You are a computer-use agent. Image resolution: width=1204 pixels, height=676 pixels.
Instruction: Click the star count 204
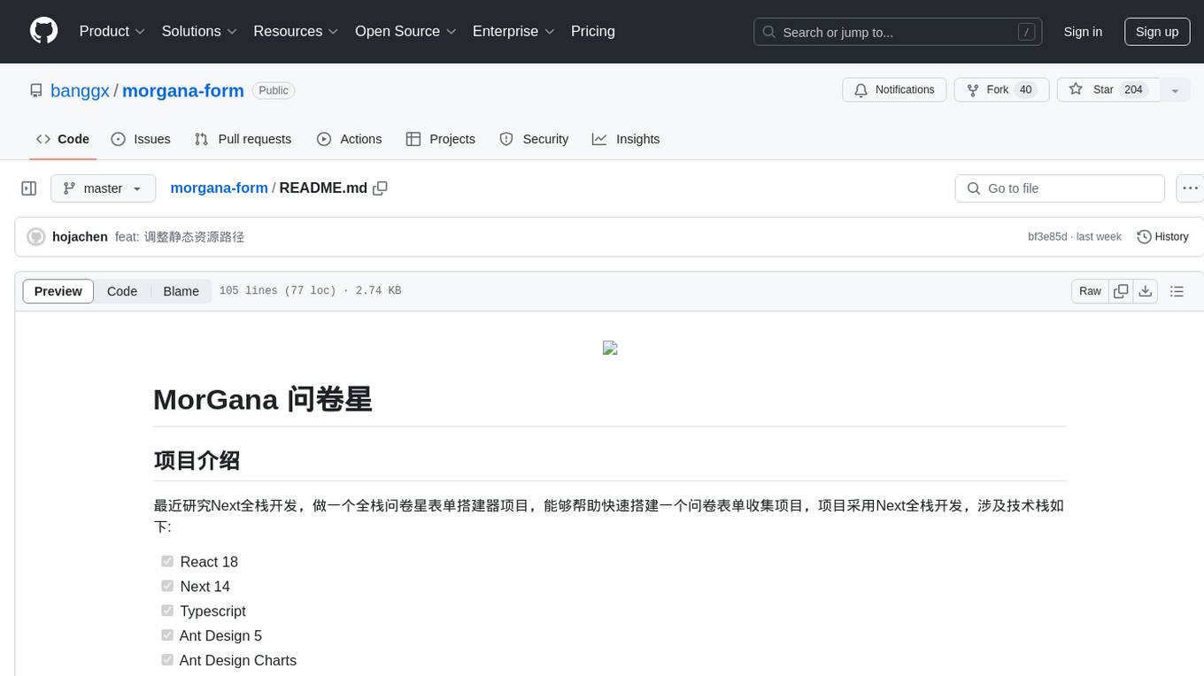(x=1133, y=90)
